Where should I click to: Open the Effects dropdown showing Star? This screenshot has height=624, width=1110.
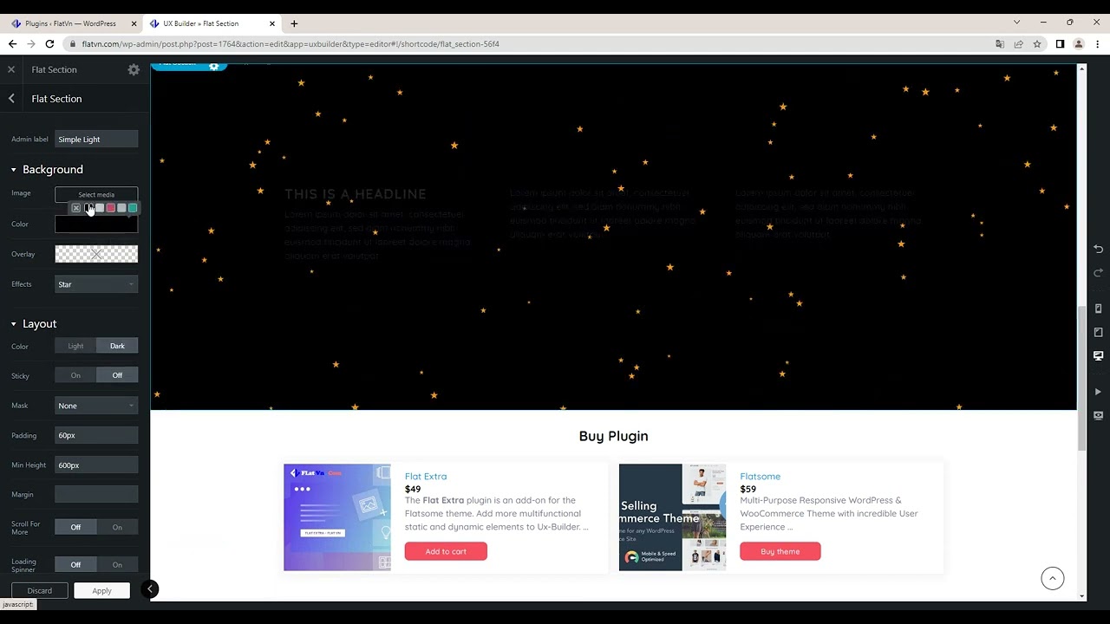click(x=96, y=284)
